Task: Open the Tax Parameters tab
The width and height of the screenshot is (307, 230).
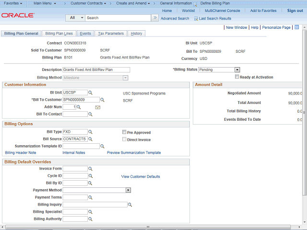Action: coord(111,34)
